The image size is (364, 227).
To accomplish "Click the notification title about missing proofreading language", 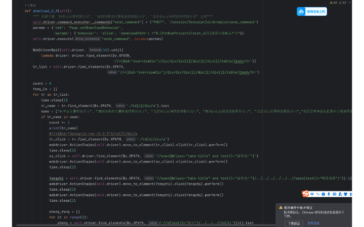I will tap(298, 208).
